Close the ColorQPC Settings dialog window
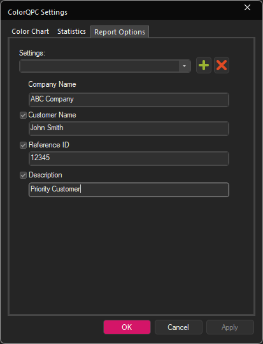The image size is (263, 344). 248,8
